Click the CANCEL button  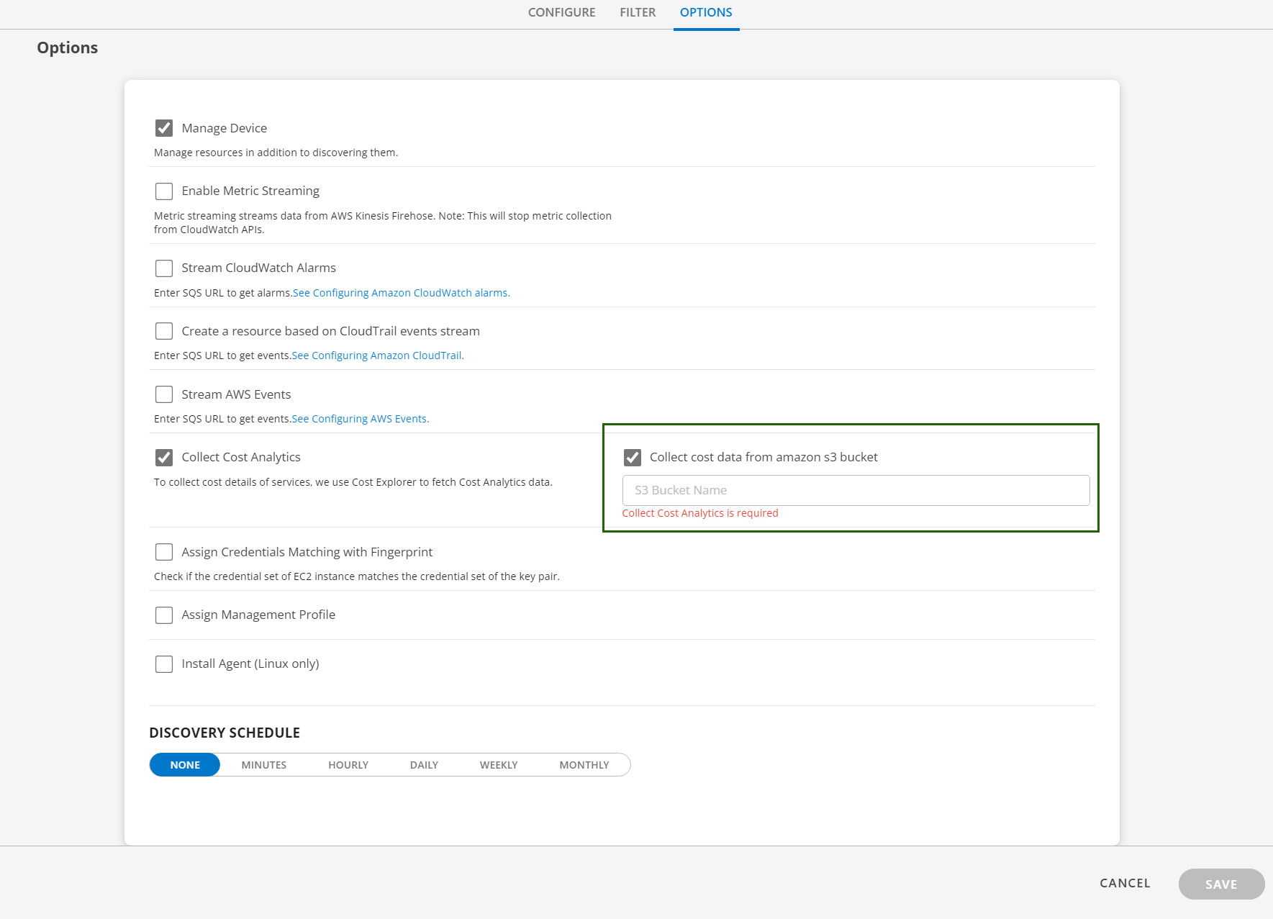pos(1125,883)
